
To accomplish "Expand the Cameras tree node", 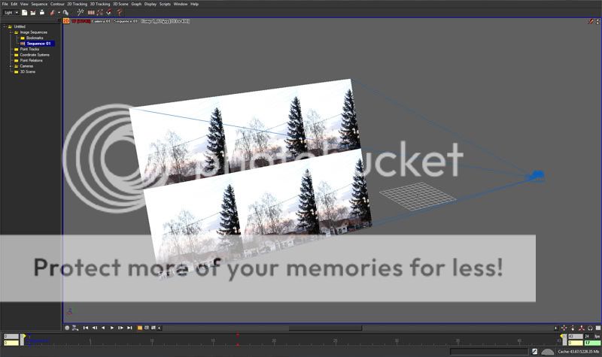I will point(10,66).
